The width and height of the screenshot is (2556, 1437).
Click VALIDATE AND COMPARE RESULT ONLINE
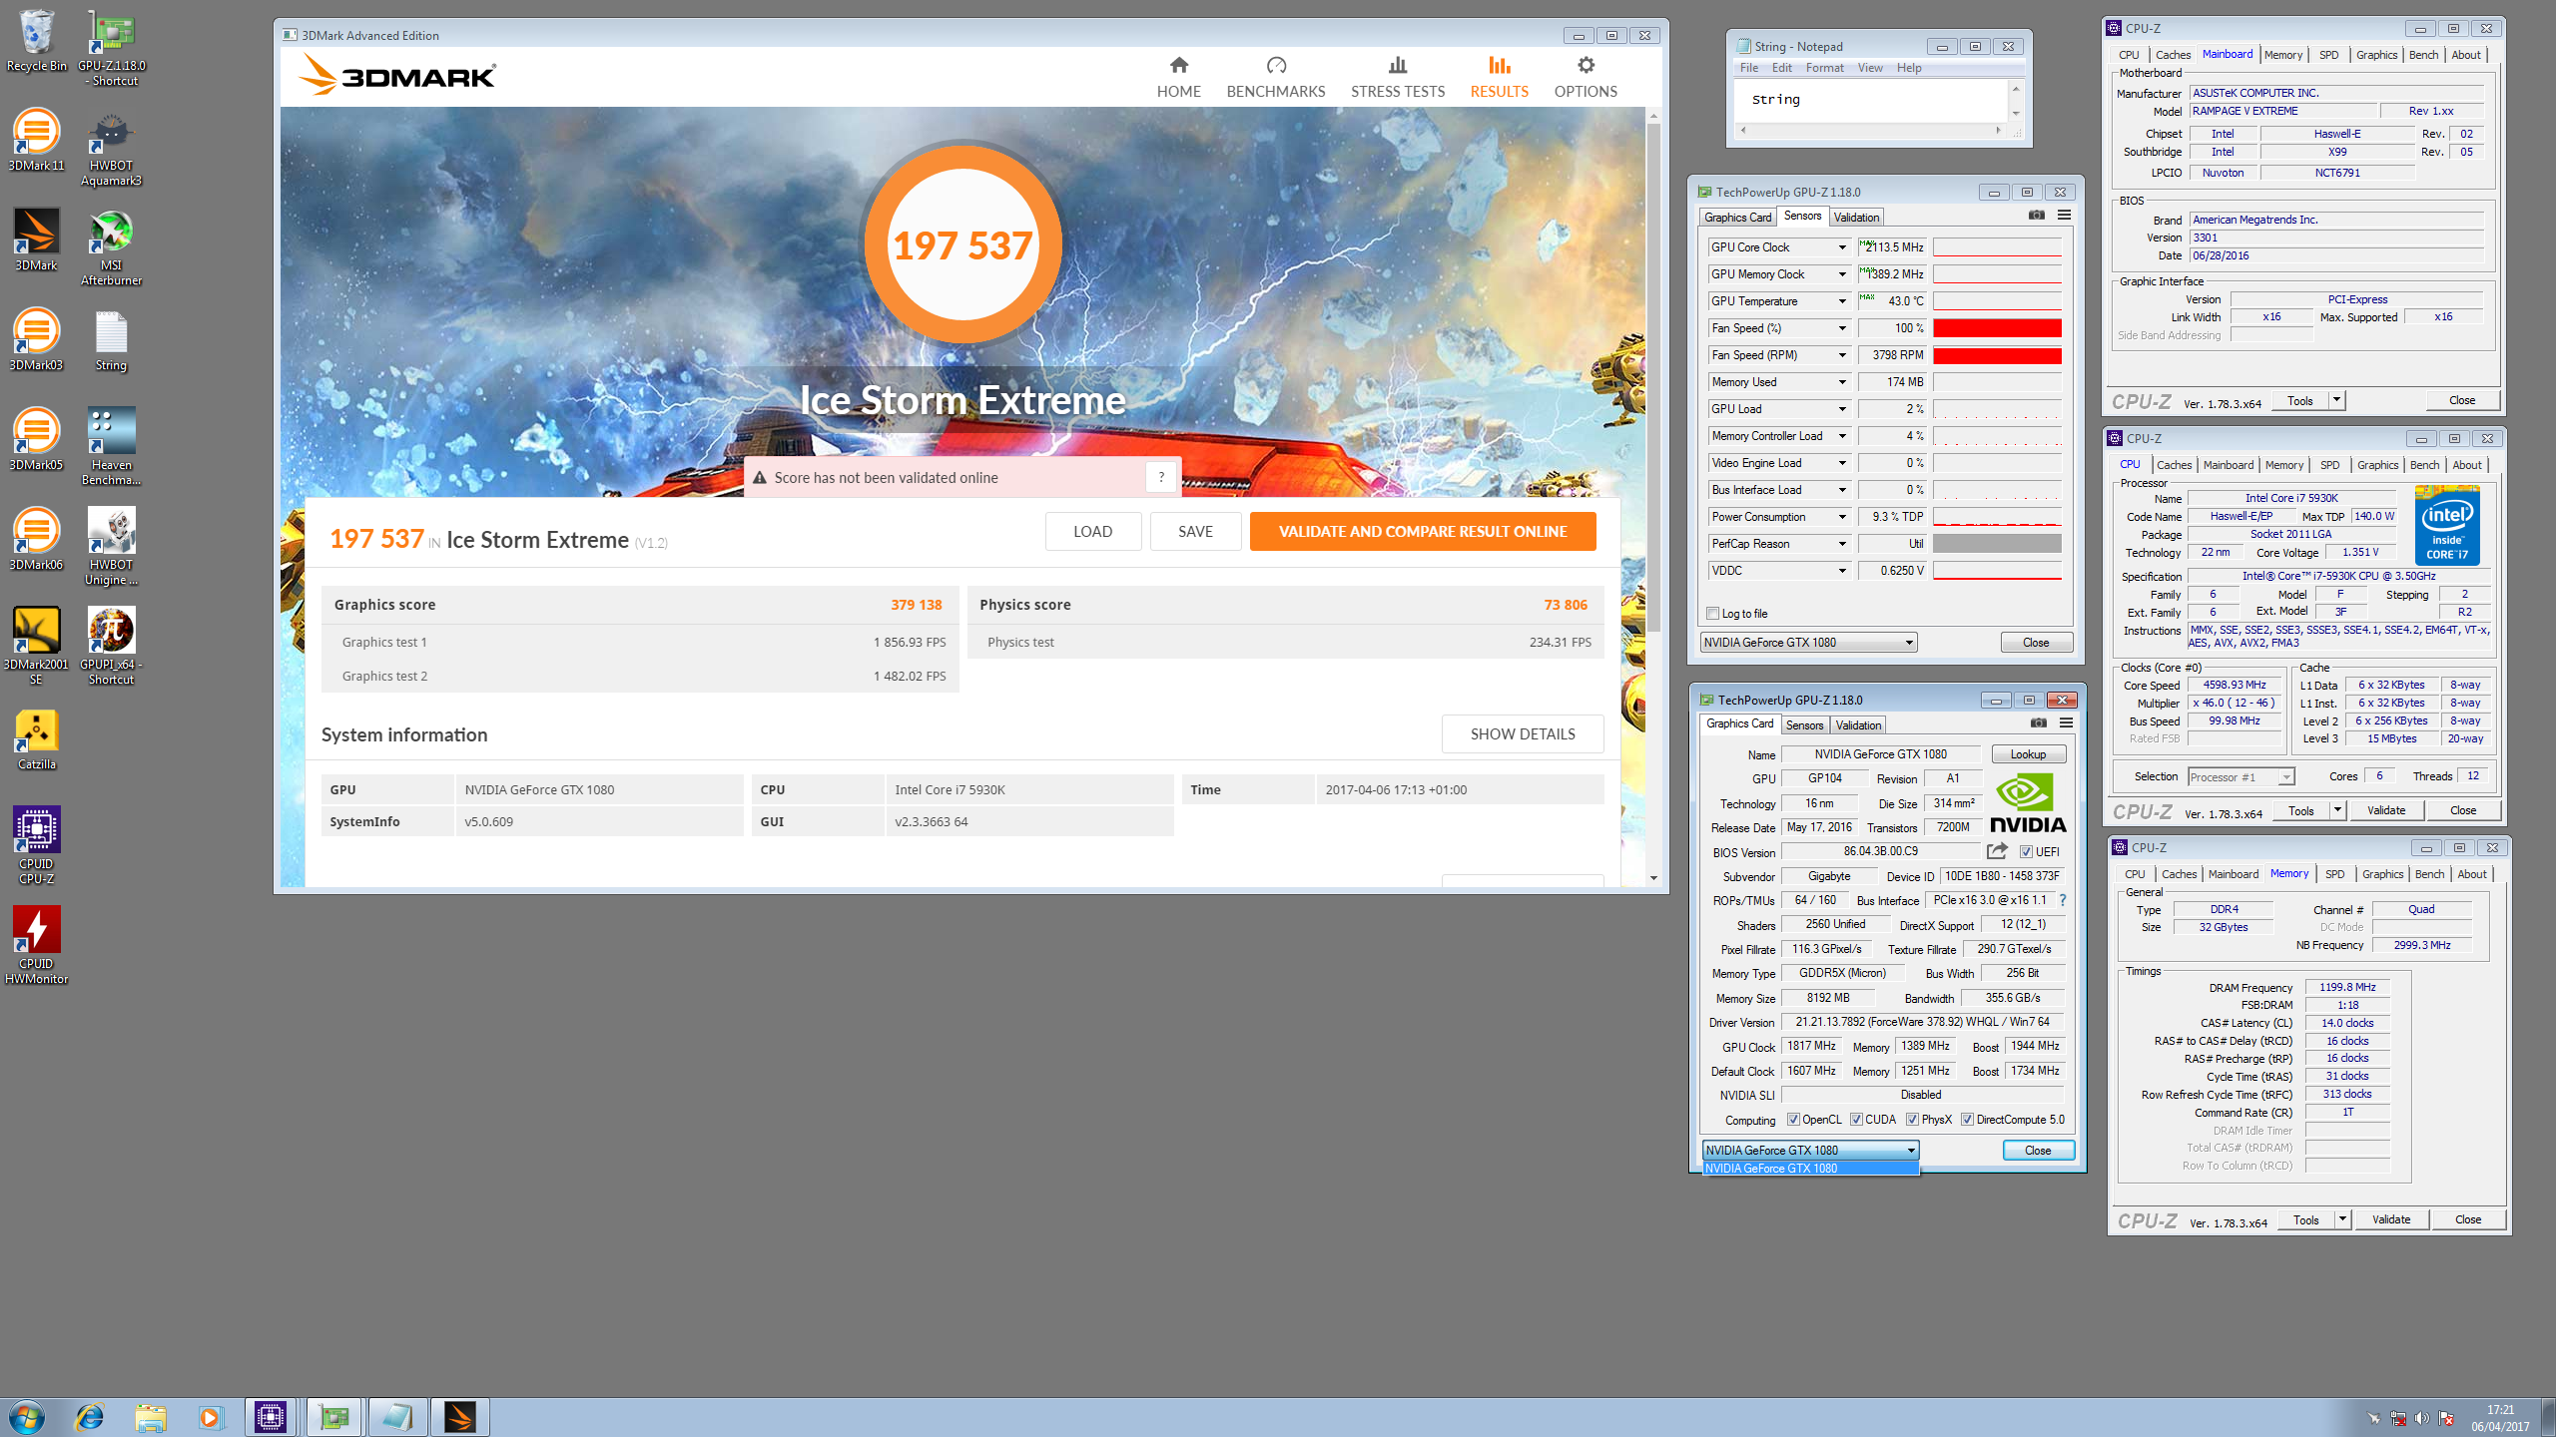click(1422, 531)
